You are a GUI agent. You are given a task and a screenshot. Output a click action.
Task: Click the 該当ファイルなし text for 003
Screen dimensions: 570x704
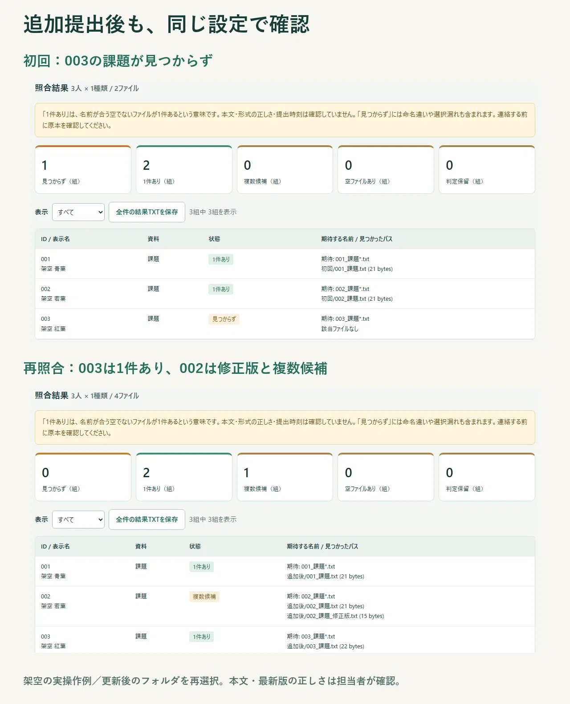340,329
